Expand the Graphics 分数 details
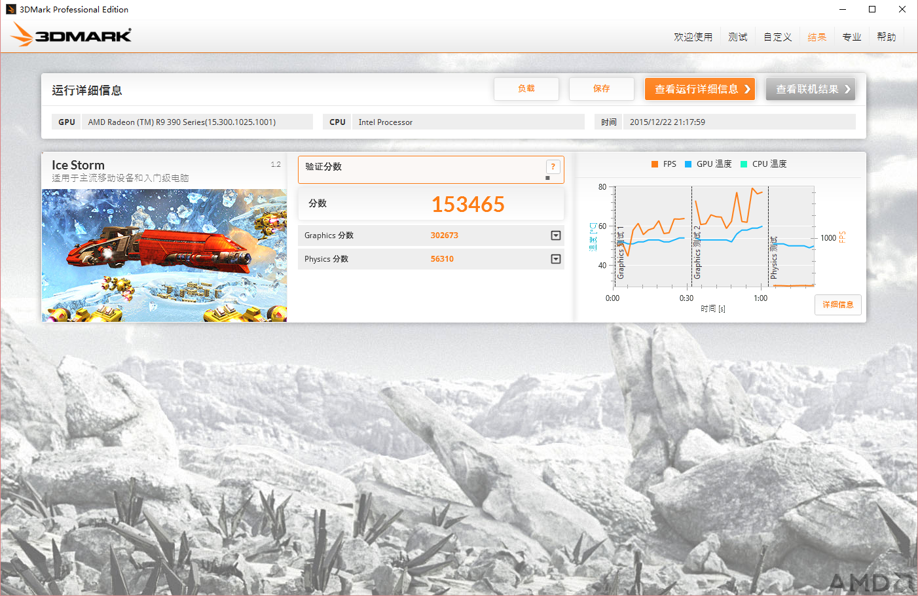This screenshot has height=596, width=918. coord(556,236)
